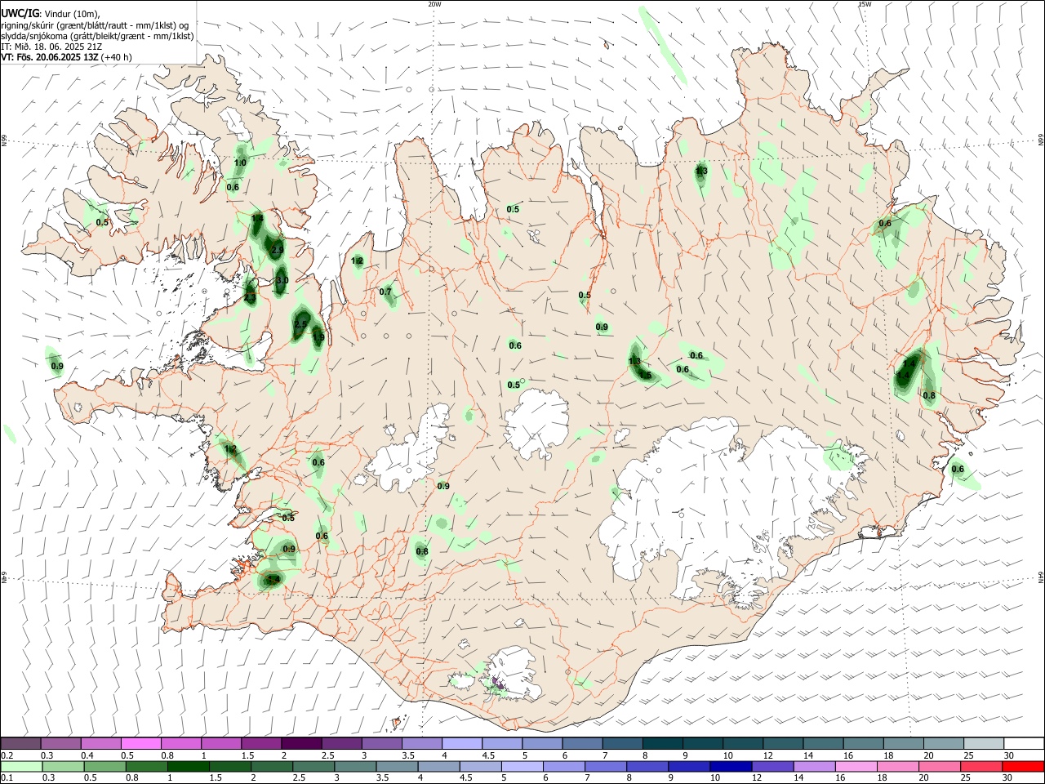Select the pale mint first swatch of bottom legend
The image size is (1045, 784).
[20, 767]
